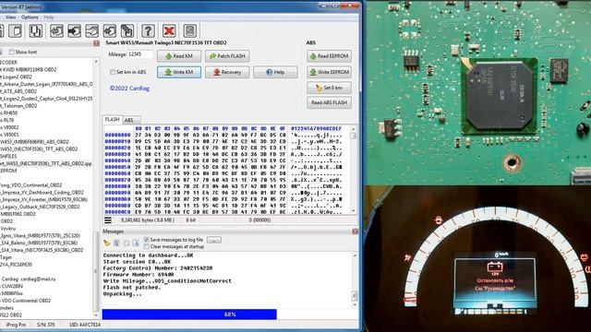Open the View menu
This screenshot has width=591, height=332.
point(10,18)
